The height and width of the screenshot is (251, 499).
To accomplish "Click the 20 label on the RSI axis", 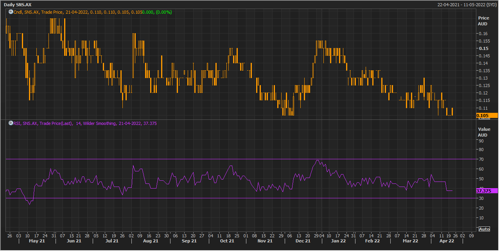I will point(481,208).
